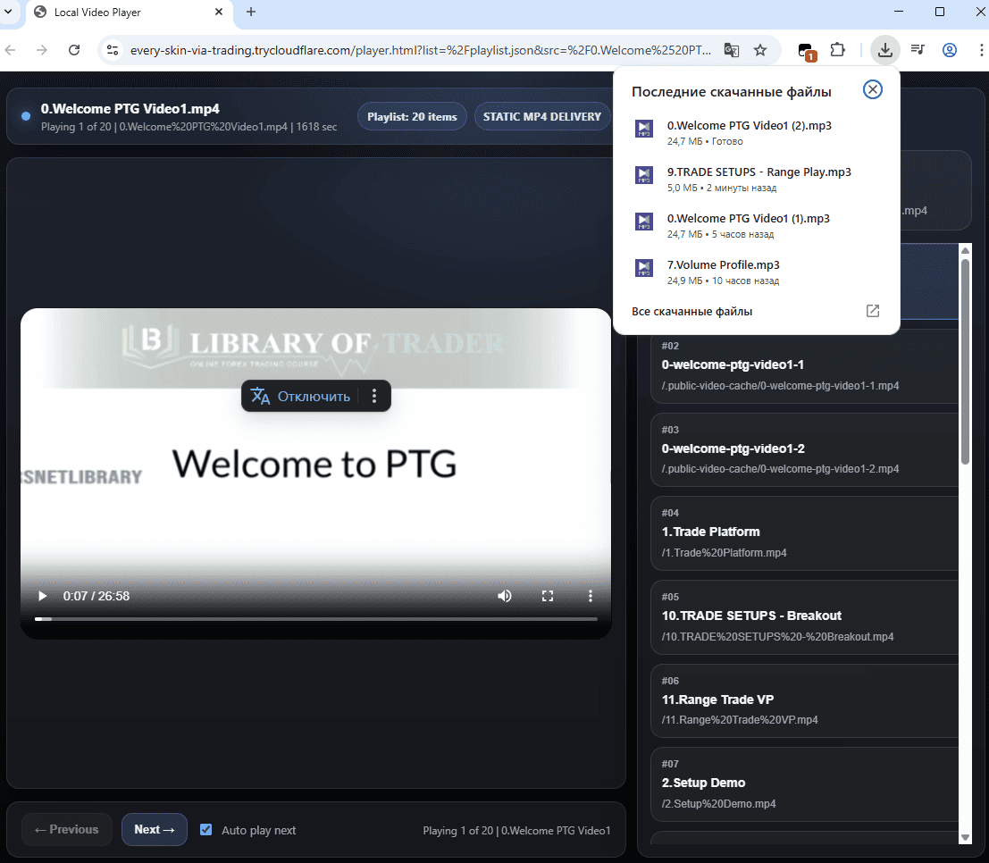Select playlist item 10.TRADE SETUPS - Breakout
The image size is (989, 863).
click(x=804, y=617)
